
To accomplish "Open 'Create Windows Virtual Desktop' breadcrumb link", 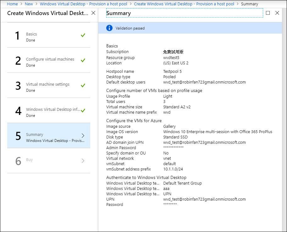I will coord(184,4).
